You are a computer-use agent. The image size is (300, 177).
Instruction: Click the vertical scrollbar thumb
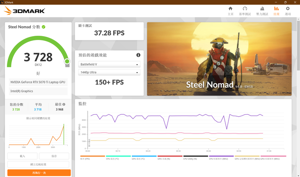(298, 45)
